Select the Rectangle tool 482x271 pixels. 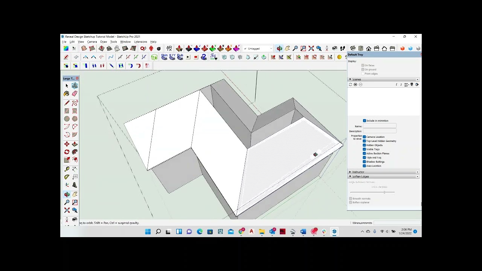click(x=67, y=111)
